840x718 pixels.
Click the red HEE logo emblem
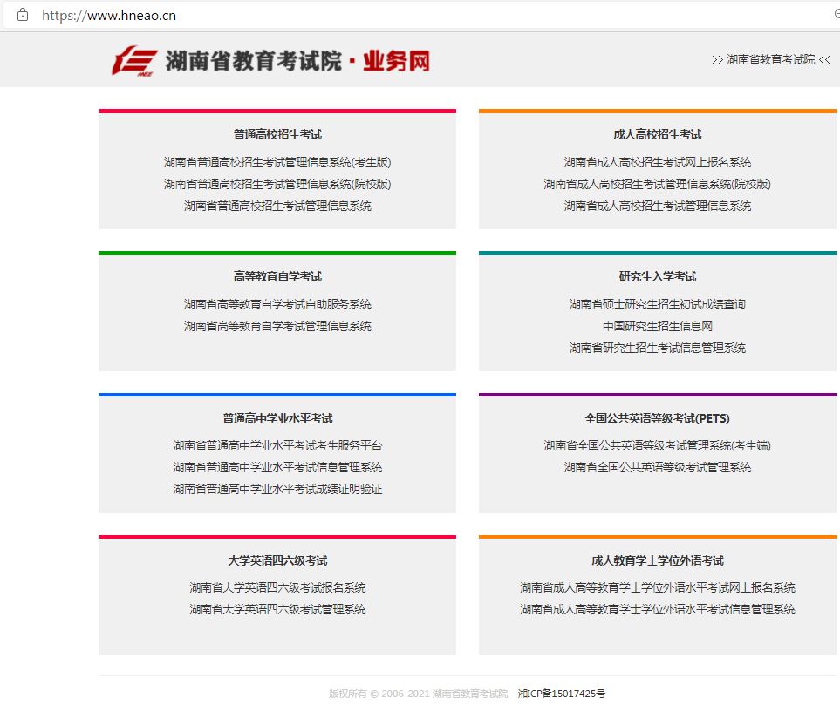point(134,60)
